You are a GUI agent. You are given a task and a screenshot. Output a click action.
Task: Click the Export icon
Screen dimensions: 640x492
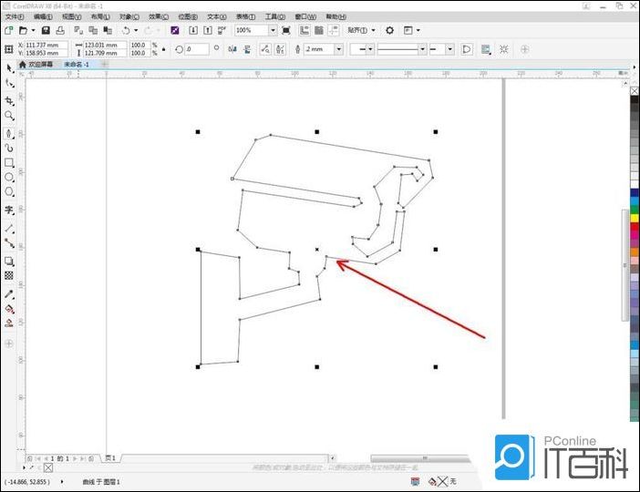tap(208, 30)
